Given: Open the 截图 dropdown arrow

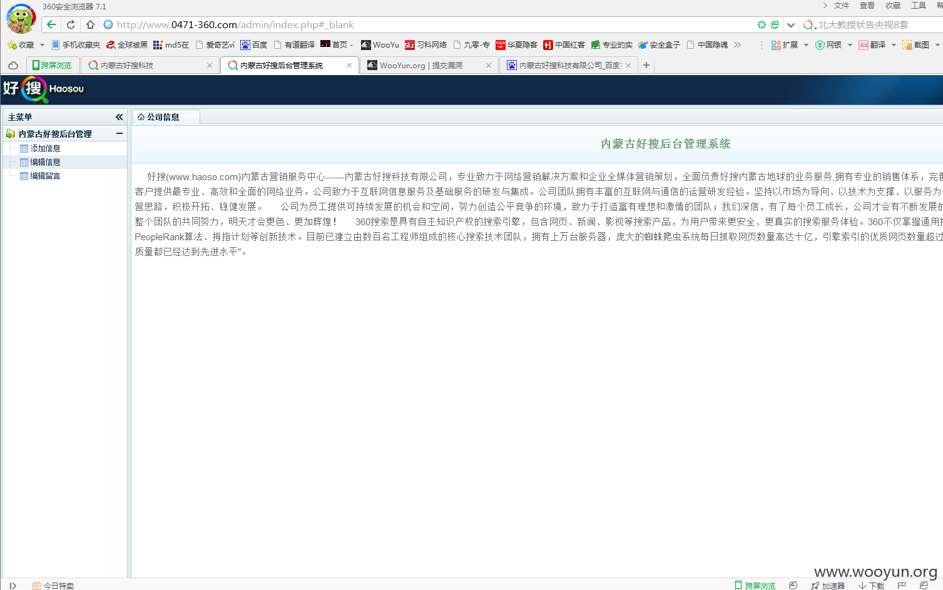Looking at the screenshot, I should click(937, 45).
